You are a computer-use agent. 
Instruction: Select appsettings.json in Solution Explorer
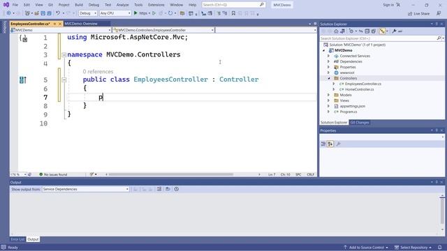(352, 106)
